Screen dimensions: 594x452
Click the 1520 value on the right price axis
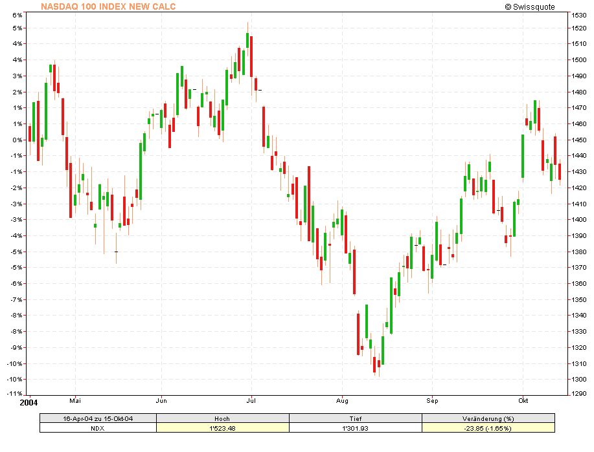tap(578, 27)
